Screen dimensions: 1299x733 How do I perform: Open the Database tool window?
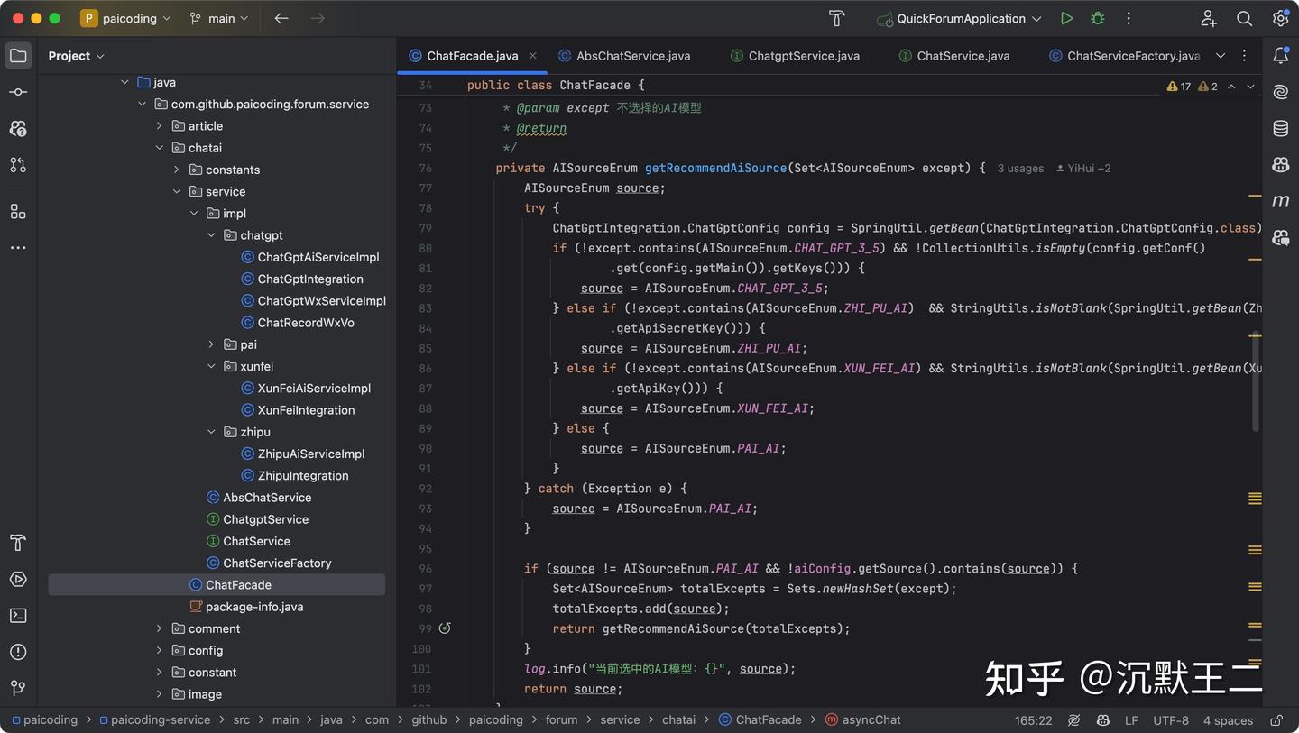click(x=1280, y=128)
